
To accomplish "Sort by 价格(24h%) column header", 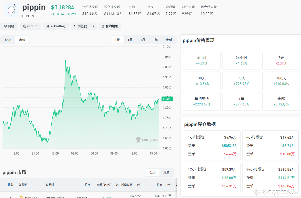I will pos(104,185).
